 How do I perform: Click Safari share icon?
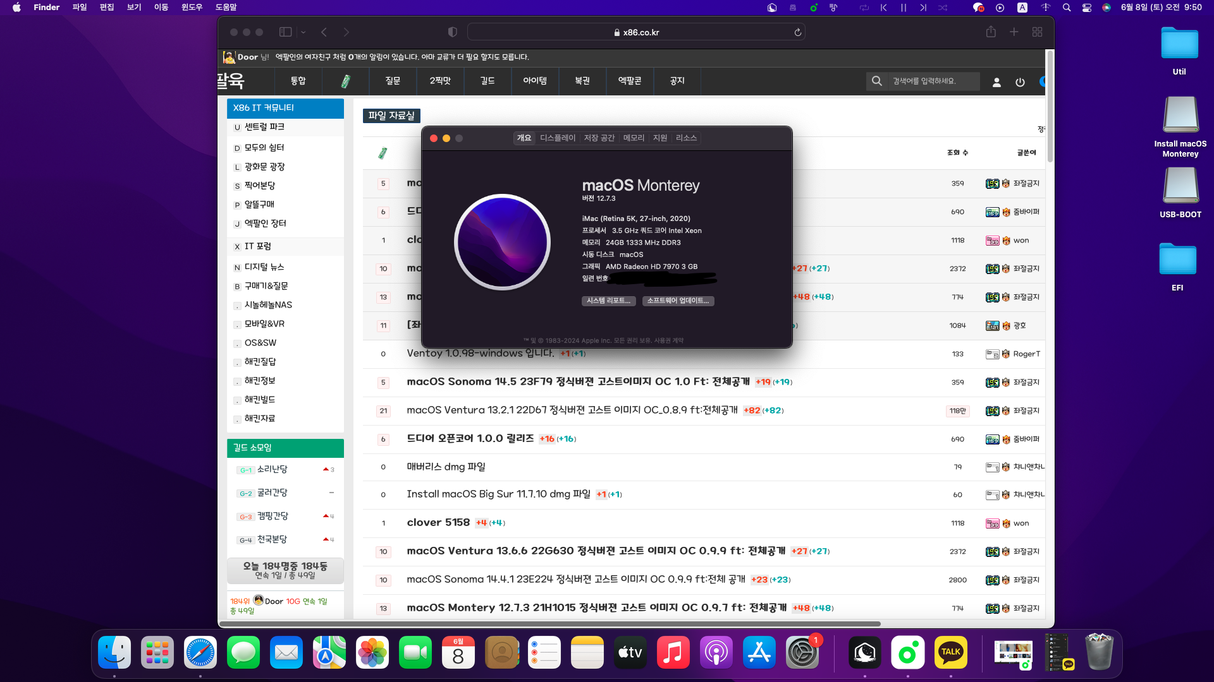(x=991, y=32)
